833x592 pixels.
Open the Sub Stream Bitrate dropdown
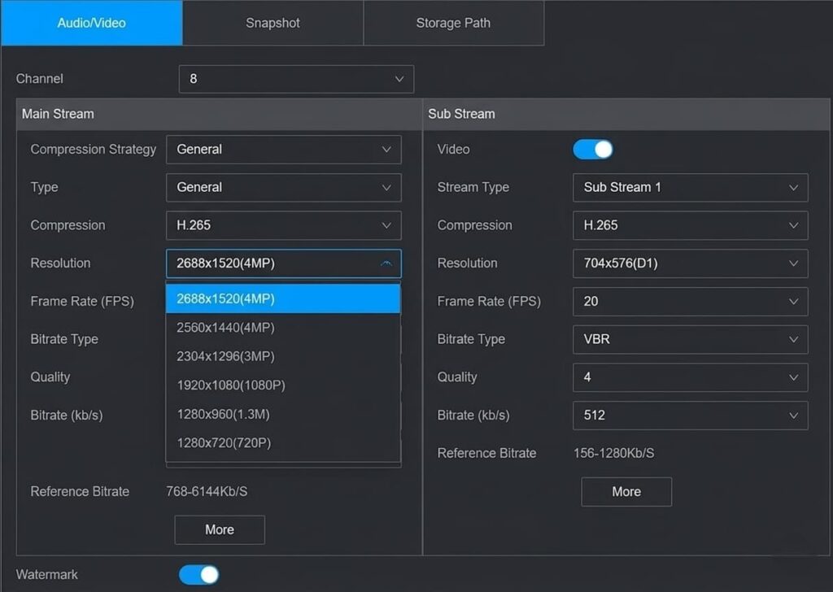(x=690, y=416)
